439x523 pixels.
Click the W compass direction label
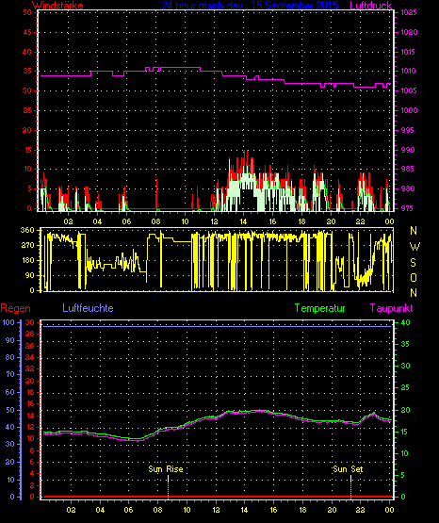415,247
